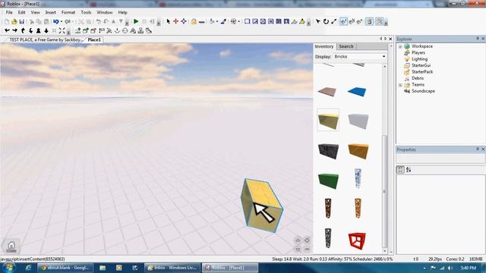
Task: Click the zoom extents four-arrows icon
Action: coord(62,30)
